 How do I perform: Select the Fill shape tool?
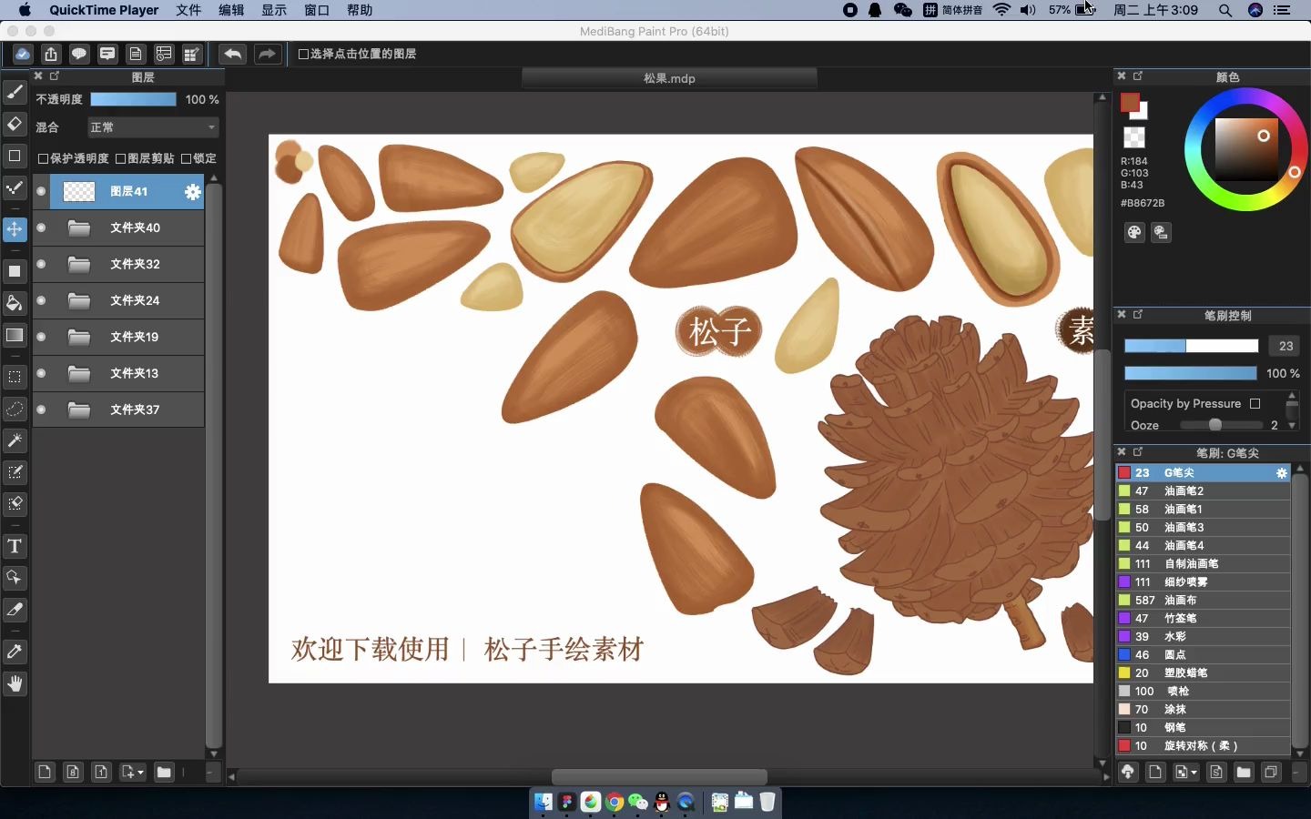[15, 271]
